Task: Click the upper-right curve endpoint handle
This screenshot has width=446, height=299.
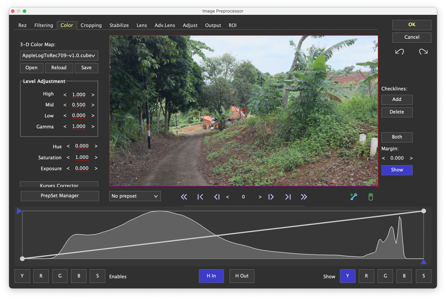Action: [423, 211]
